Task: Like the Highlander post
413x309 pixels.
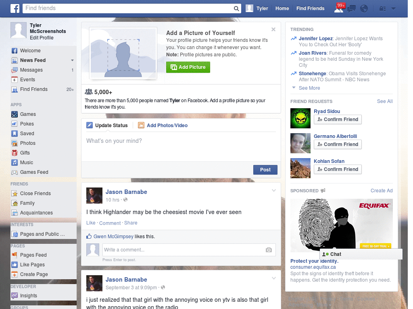Action: [x=91, y=223]
